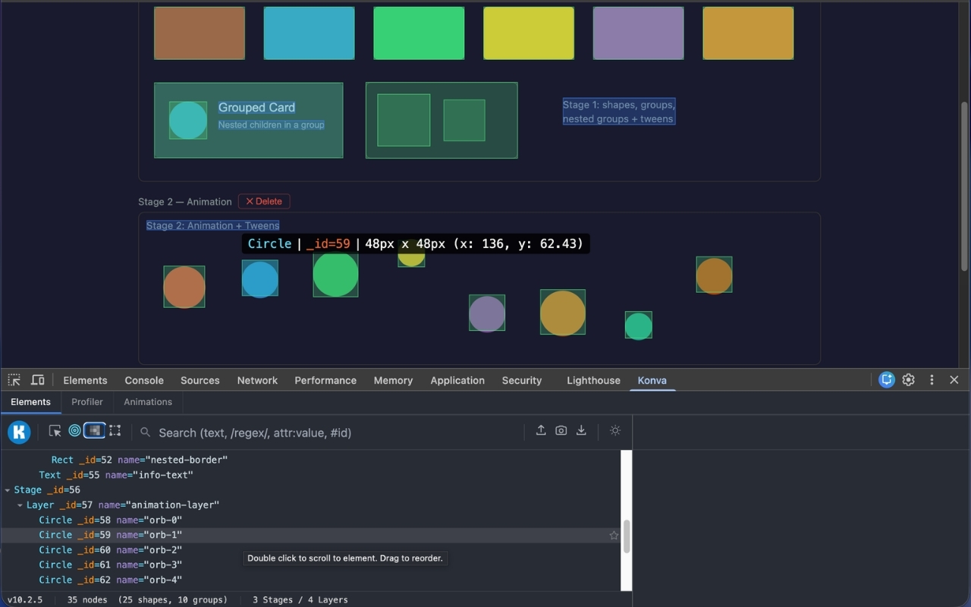Open the Sources tab
This screenshot has height=607, width=971.
coord(200,380)
